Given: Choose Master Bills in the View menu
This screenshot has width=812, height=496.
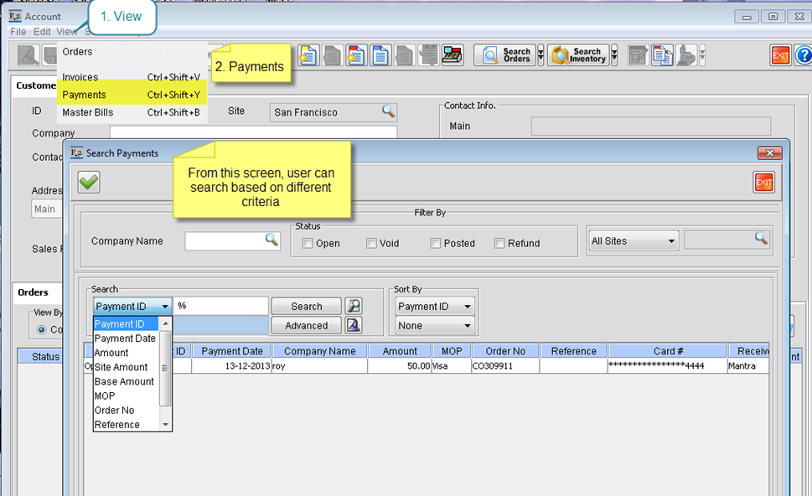Looking at the screenshot, I should (87, 112).
